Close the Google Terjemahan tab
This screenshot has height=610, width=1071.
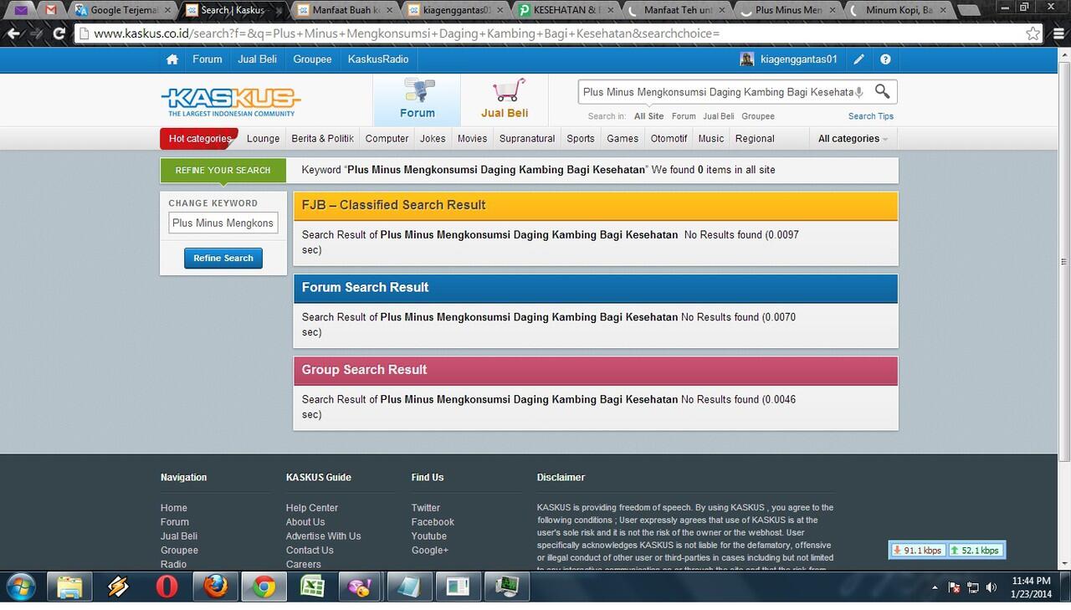point(168,11)
